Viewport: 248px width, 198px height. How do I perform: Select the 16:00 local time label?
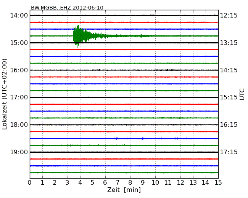point(19,70)
